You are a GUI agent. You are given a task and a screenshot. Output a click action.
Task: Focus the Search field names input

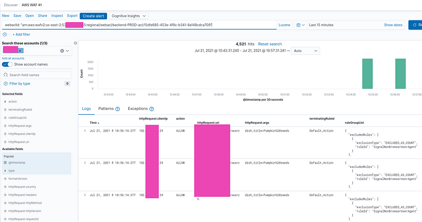36,75
